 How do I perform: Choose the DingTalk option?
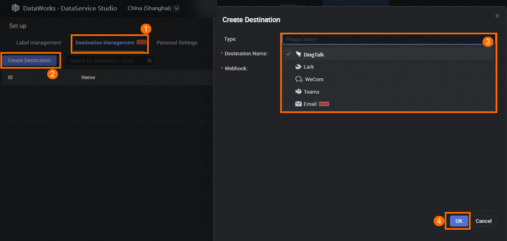pyautogui.click(x=389, y=54)
